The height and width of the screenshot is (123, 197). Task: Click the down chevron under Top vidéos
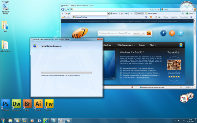pyautogui.click(x=174, y=81)
